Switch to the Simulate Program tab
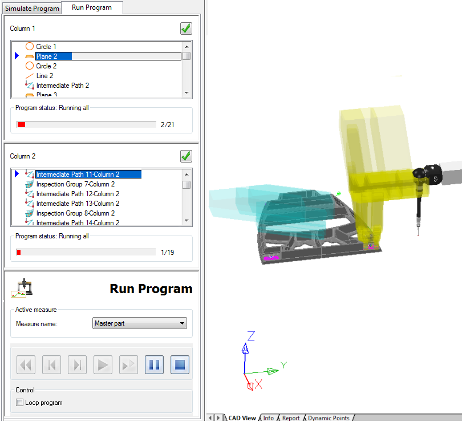Screen dimensions: 462x422 click(x=32, y=8)
